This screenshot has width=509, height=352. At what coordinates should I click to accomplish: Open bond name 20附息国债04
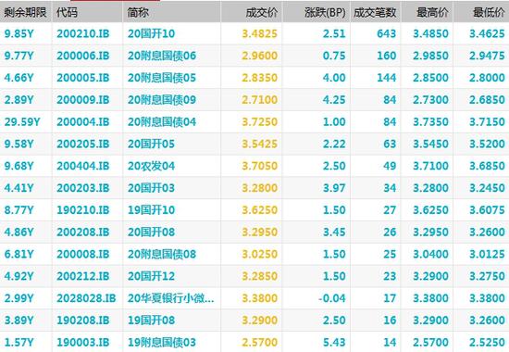(x=162, y=122)
